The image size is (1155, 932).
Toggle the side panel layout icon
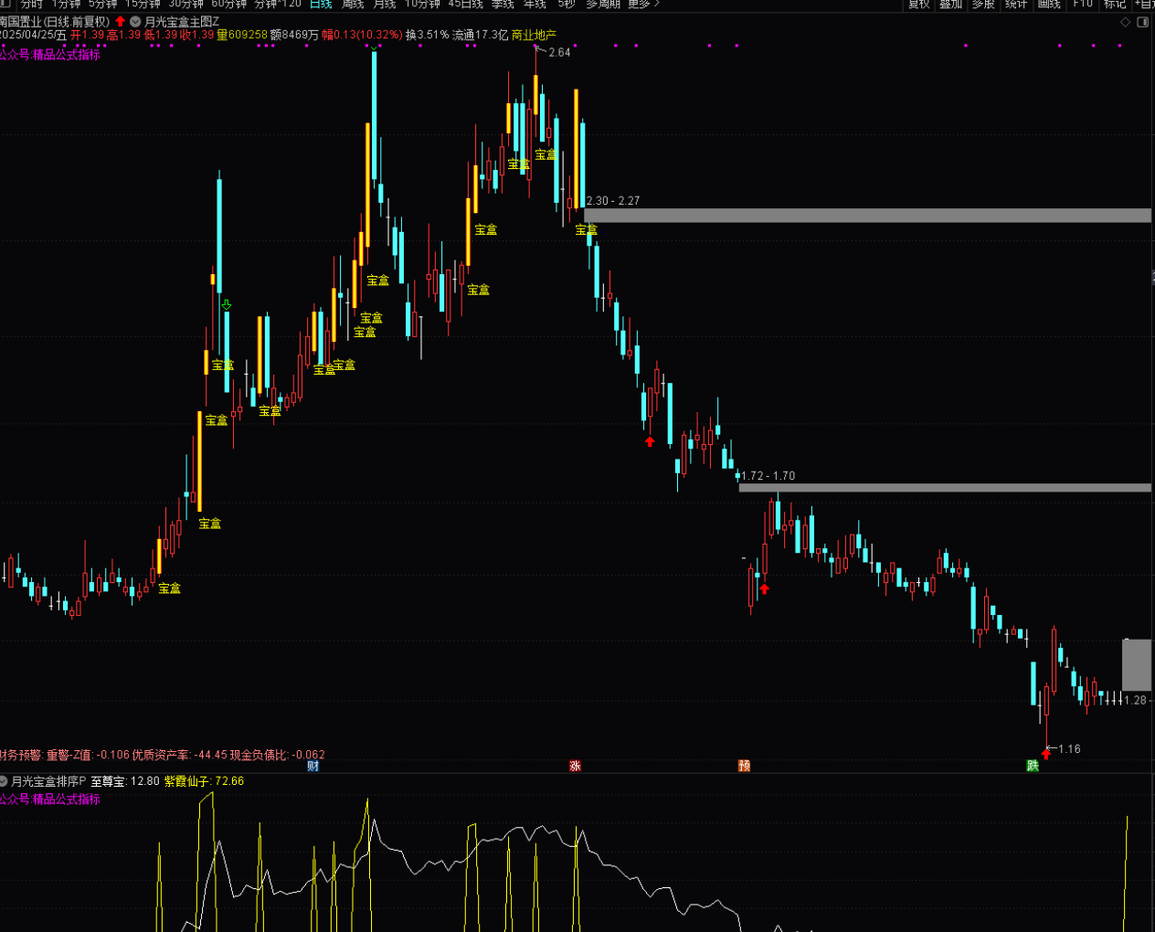1142,22
